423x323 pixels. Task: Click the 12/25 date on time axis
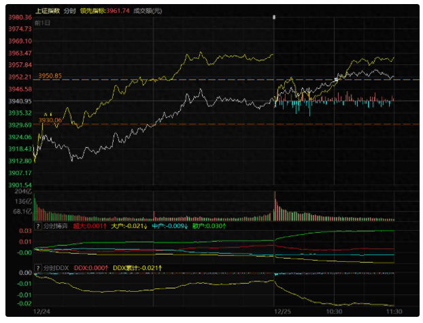coord(281,310)
